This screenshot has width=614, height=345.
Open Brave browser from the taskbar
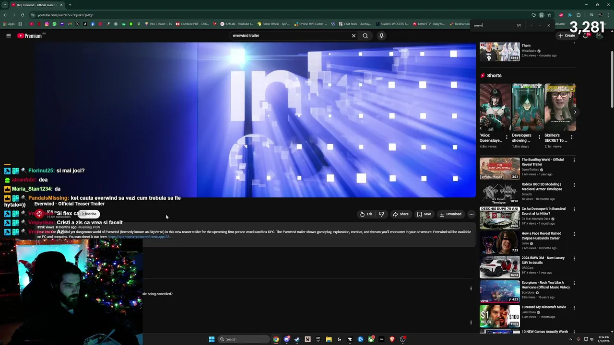coord(392,339)
